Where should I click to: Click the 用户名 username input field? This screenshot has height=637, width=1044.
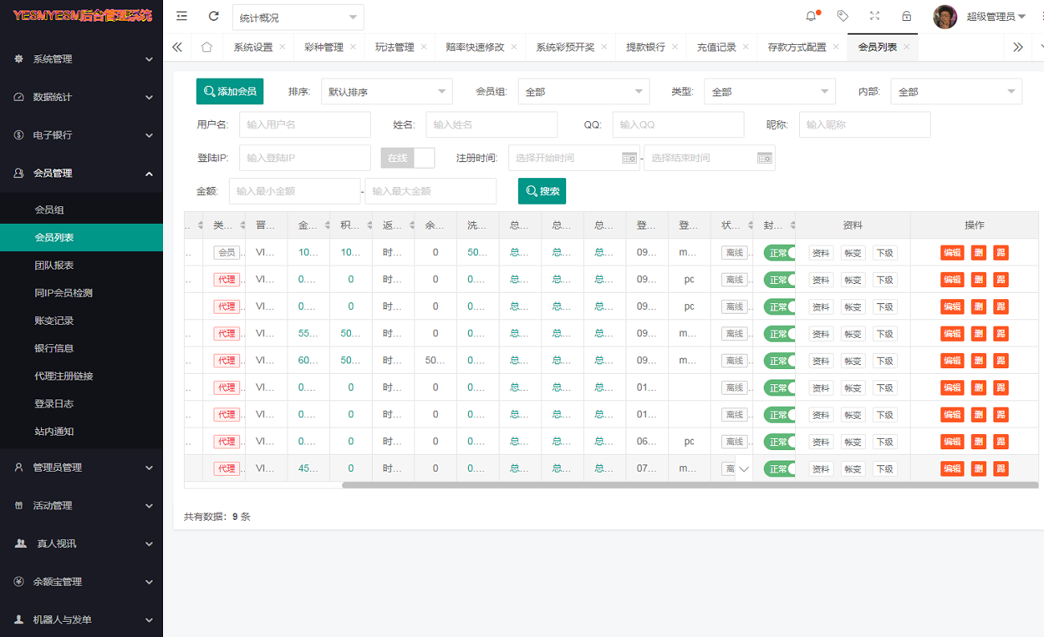[x=304, y=125]
